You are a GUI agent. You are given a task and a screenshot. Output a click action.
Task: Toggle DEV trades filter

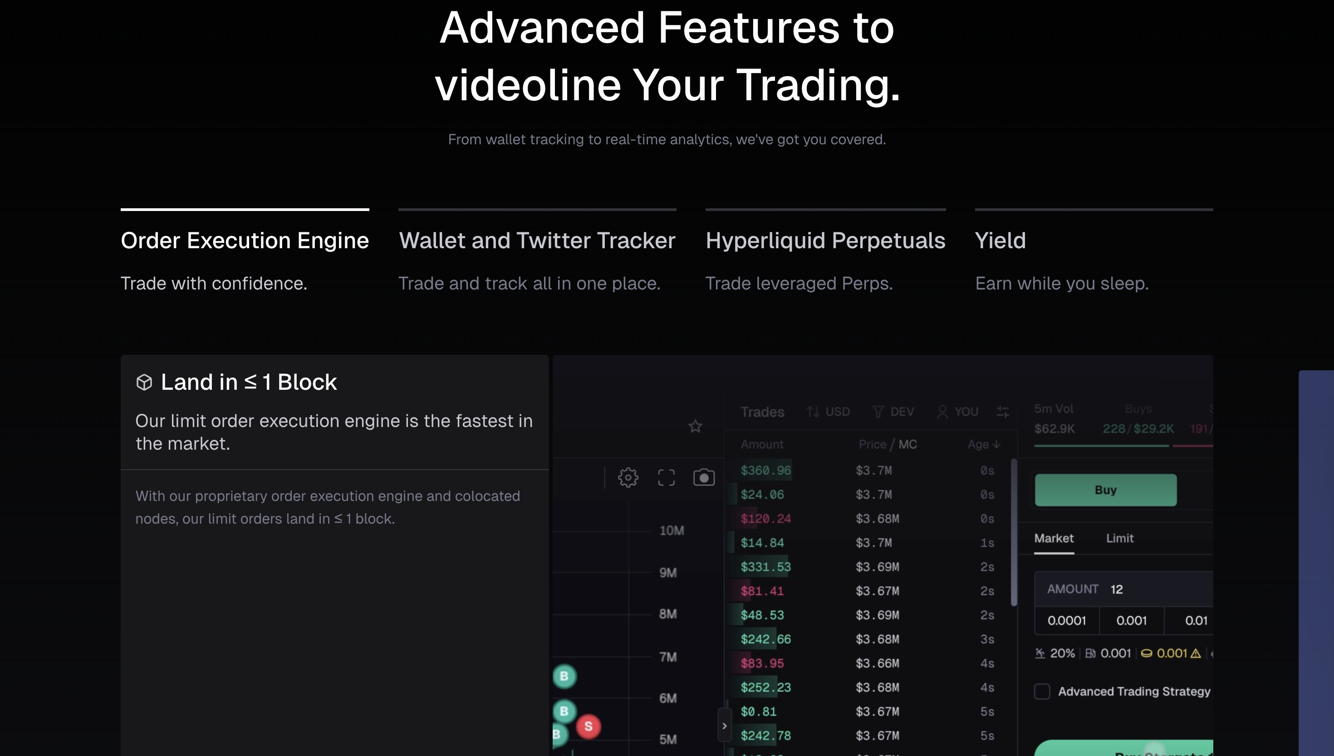(893, 412)
